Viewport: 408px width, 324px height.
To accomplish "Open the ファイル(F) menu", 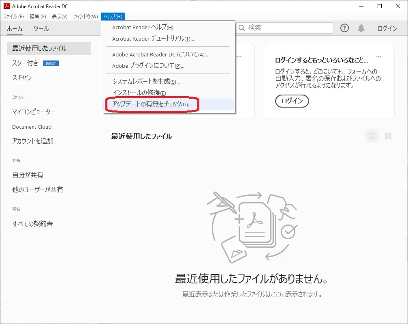I will (13, 16).
